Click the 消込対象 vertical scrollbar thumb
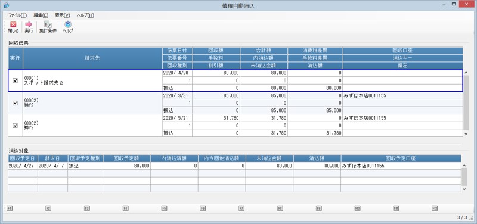The height and width of the screenshot is (224, 477). point(464,177)
